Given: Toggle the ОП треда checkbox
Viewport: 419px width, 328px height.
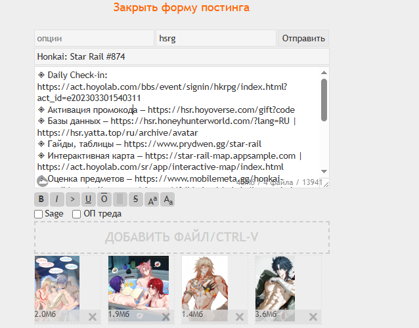Looking at the screenshot, I should click(x=77, y=214).
